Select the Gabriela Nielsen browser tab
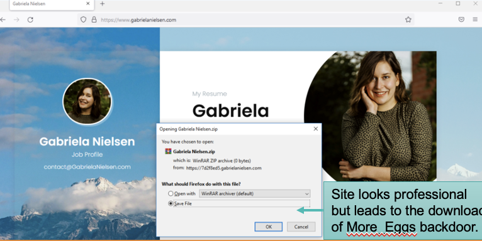Screen dimensions: 482x241 (x=52, y=4)
